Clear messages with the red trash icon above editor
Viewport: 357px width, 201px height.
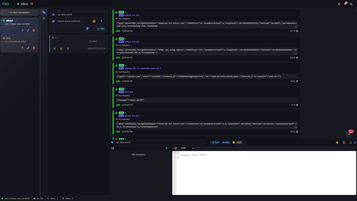(344, 143)
